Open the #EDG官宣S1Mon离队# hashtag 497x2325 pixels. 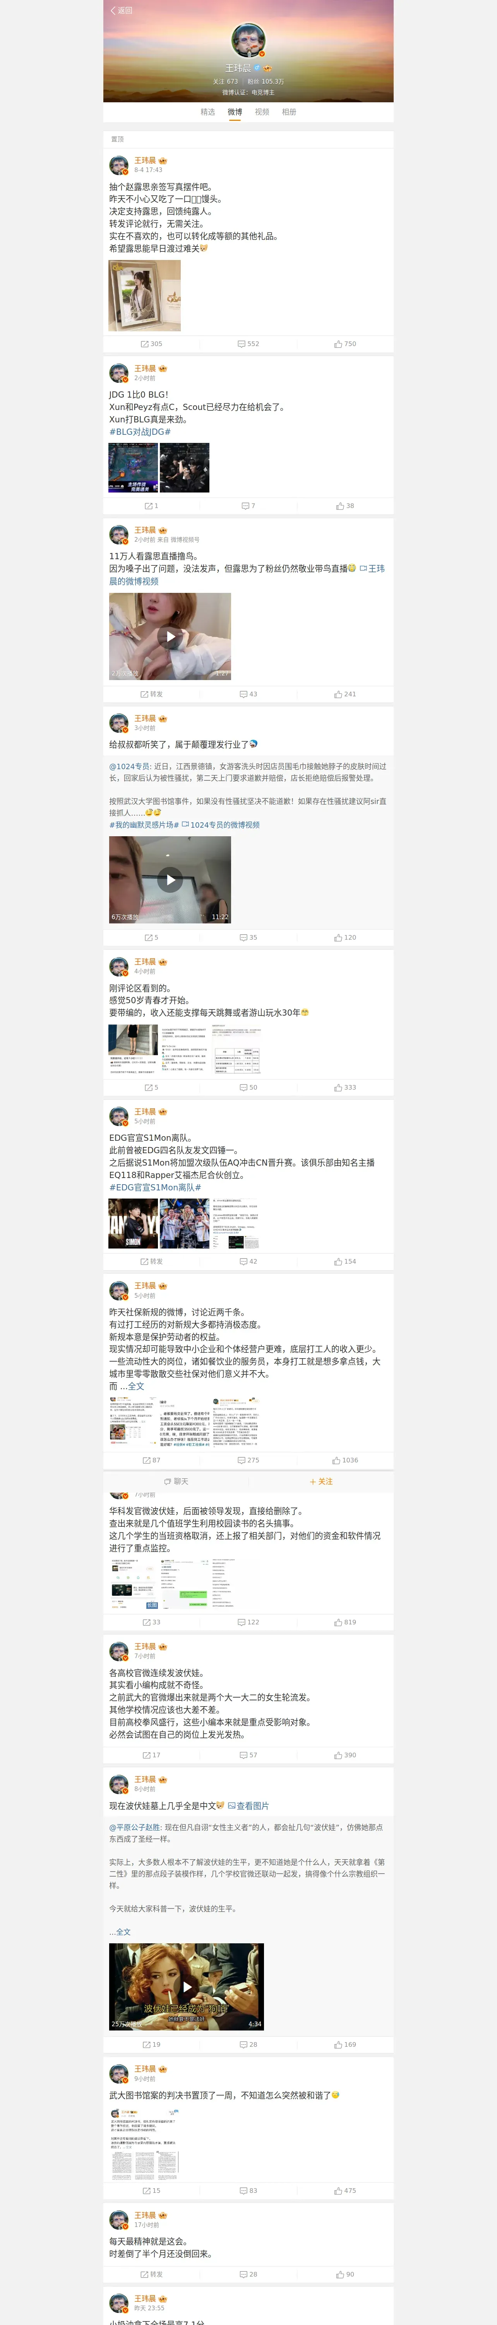point(155,1187)
